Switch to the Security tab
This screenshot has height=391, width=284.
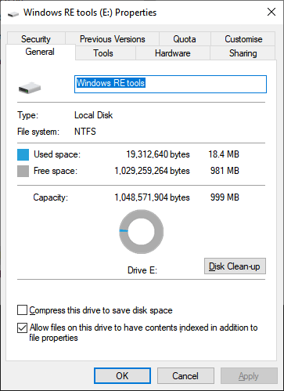coord(36,39)
